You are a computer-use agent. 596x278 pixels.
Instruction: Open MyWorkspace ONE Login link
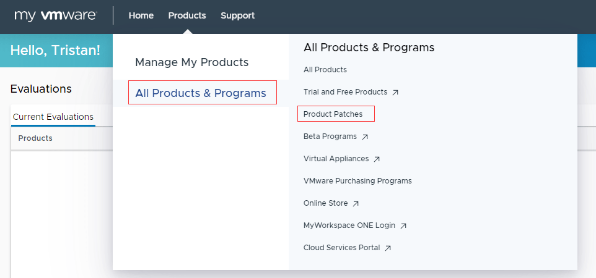(349, 225)
